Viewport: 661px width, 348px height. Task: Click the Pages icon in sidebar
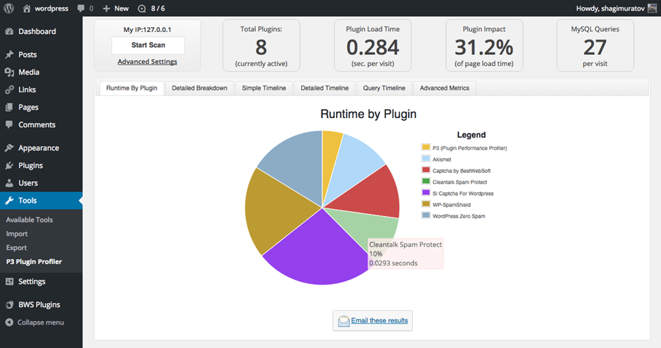coord(9,107)
